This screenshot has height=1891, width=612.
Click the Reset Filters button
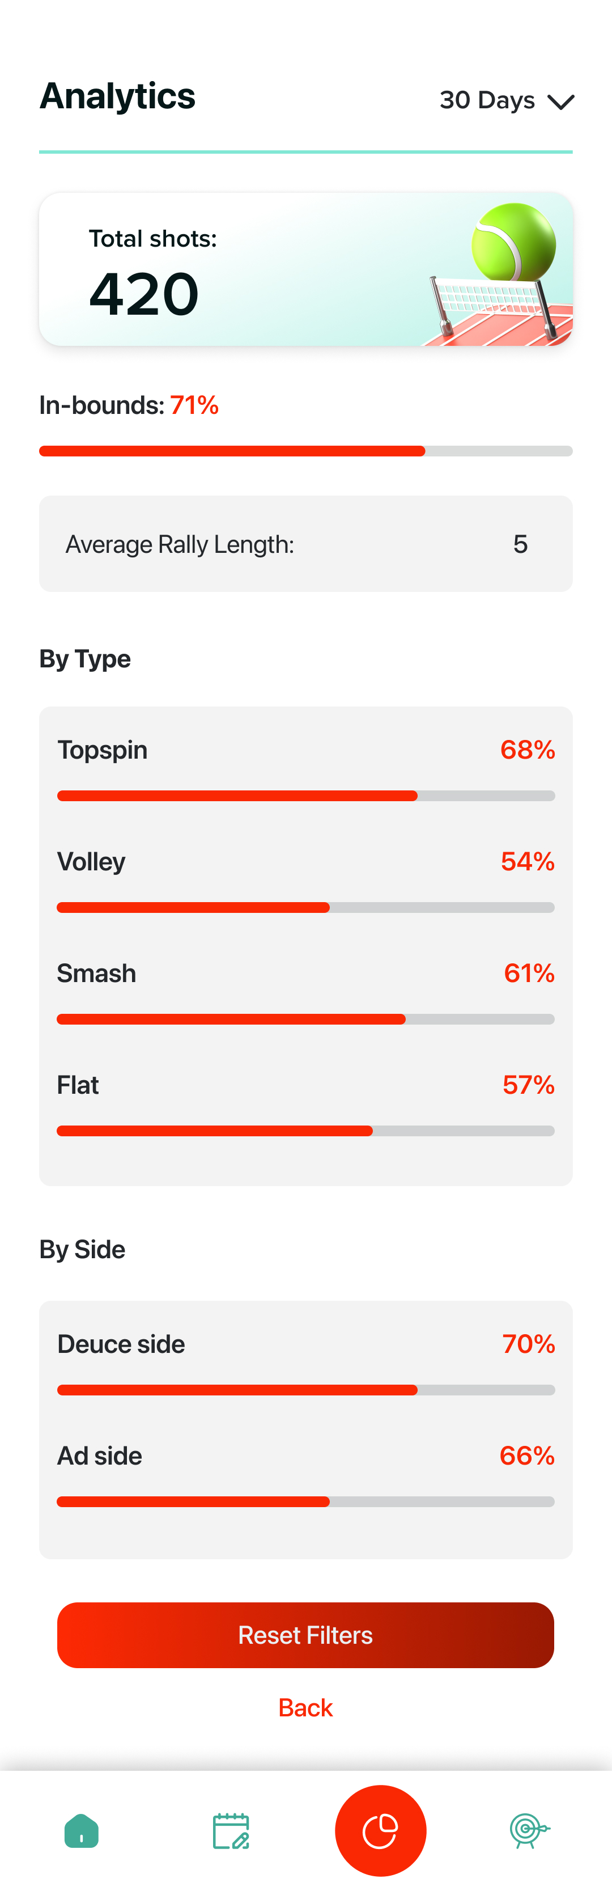[305, 1635]
